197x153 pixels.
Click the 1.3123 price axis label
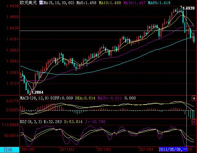pos(12,84)
